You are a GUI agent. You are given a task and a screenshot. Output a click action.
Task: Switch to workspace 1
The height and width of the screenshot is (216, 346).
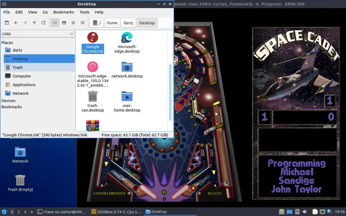click(12, 212)
